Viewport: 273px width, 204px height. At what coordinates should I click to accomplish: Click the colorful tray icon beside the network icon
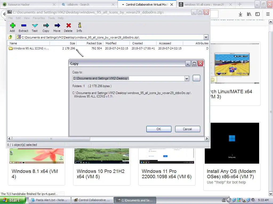click(239, 200)
